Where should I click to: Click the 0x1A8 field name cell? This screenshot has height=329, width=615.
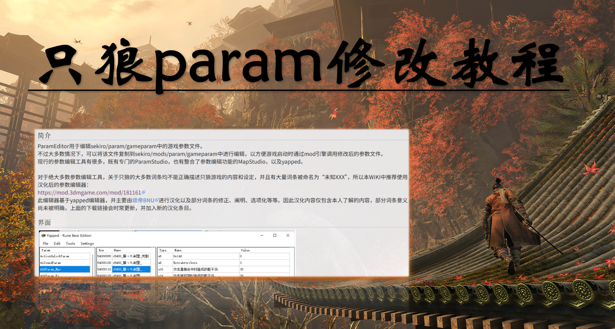coord(206,256)
